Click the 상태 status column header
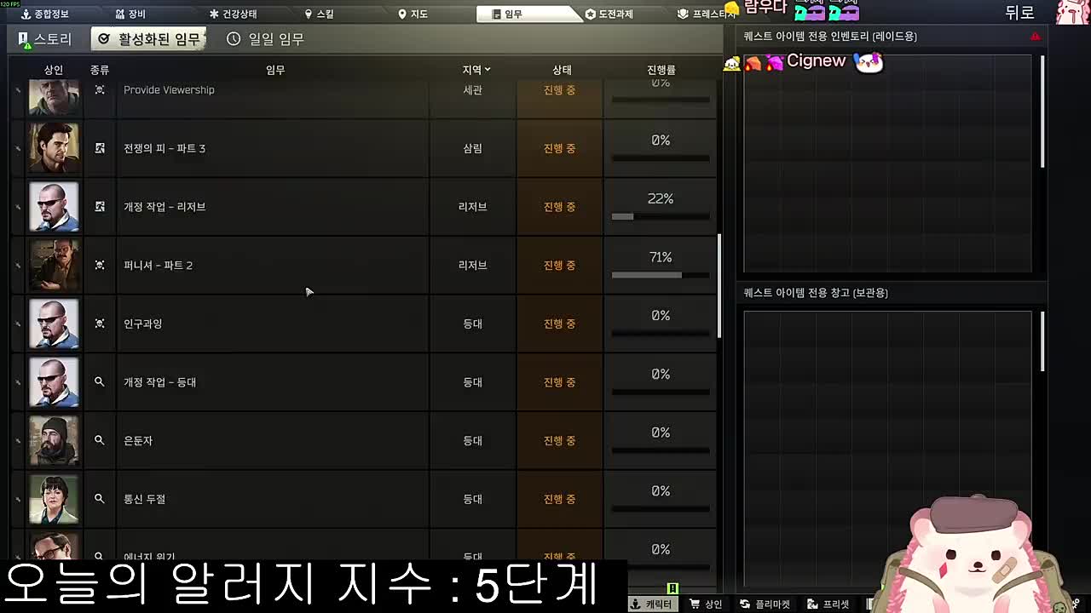 coord(561,70)
